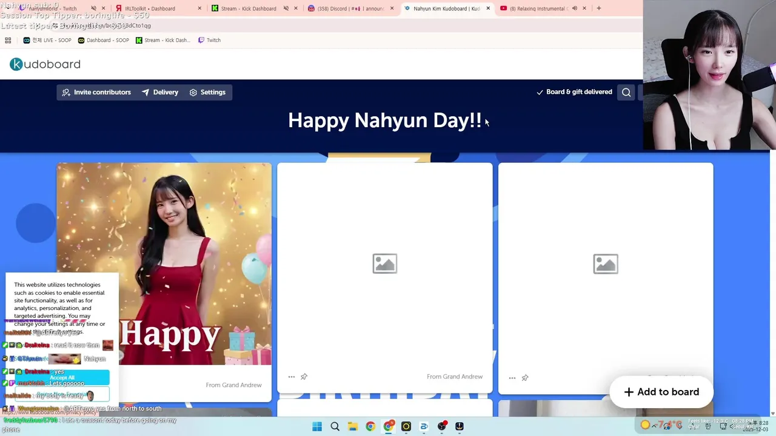The image size is (776, 436).
Task: Open the Delivery options
Action: pos(160,92)
